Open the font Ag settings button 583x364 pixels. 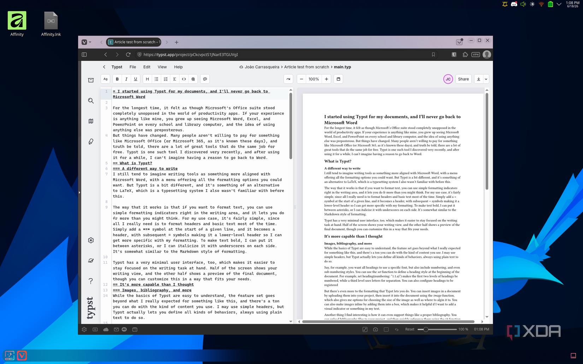point(105,79)
